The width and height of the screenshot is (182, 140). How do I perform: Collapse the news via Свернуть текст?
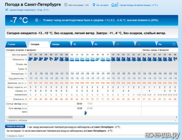(x=15, y=136)
